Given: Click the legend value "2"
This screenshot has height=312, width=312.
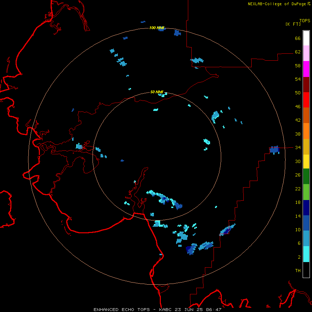Looking at the screenshot, I should pyautogui.click(x=299, y=257).
